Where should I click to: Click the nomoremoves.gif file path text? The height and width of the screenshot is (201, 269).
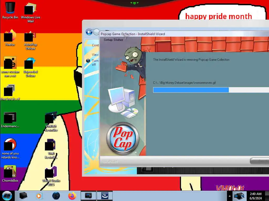coord(184,83)
